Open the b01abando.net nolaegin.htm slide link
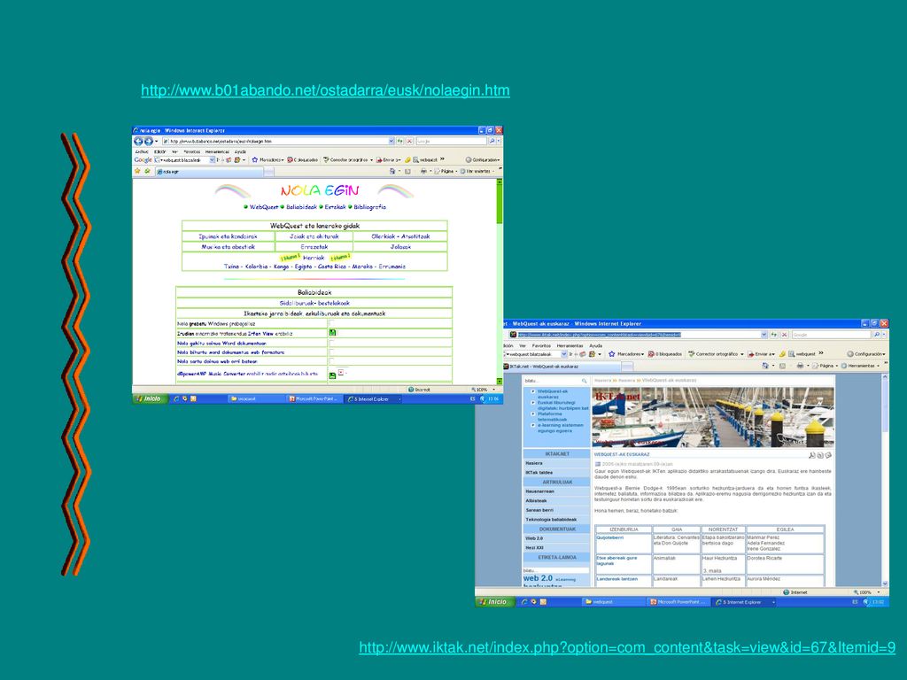This screenshot has width=907, height=680. click(x=325, y=90)
